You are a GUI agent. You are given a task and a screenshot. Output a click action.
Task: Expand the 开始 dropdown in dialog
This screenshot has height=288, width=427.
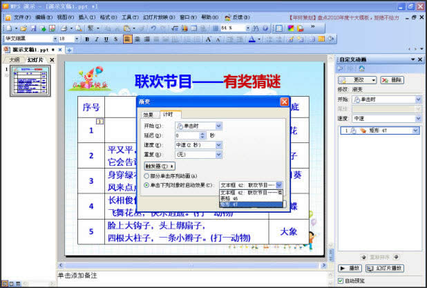point(218,126)
